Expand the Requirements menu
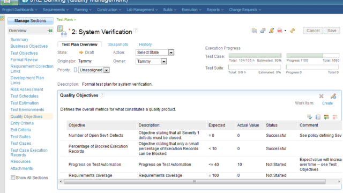The width and height of the screenshot is (343, 193). point(56,10)
